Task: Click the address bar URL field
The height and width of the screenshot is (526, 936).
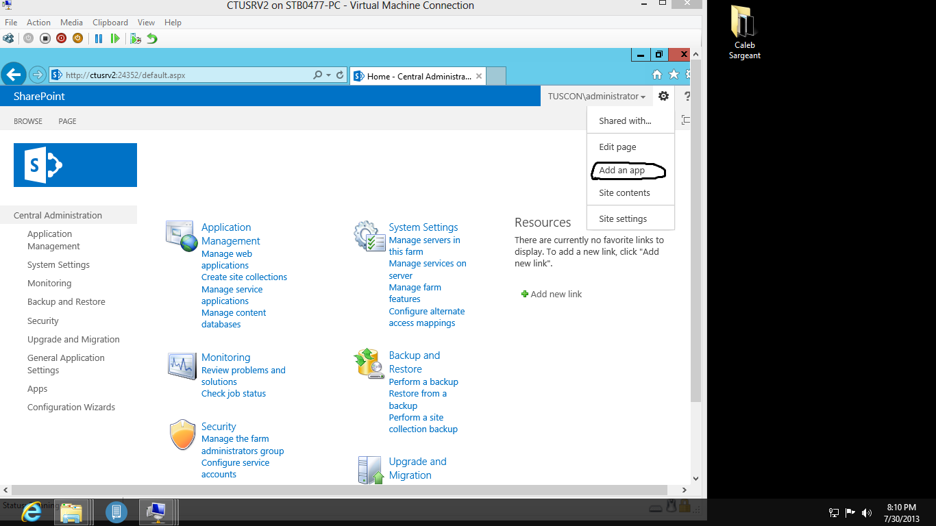Action: tap(185, 75)
